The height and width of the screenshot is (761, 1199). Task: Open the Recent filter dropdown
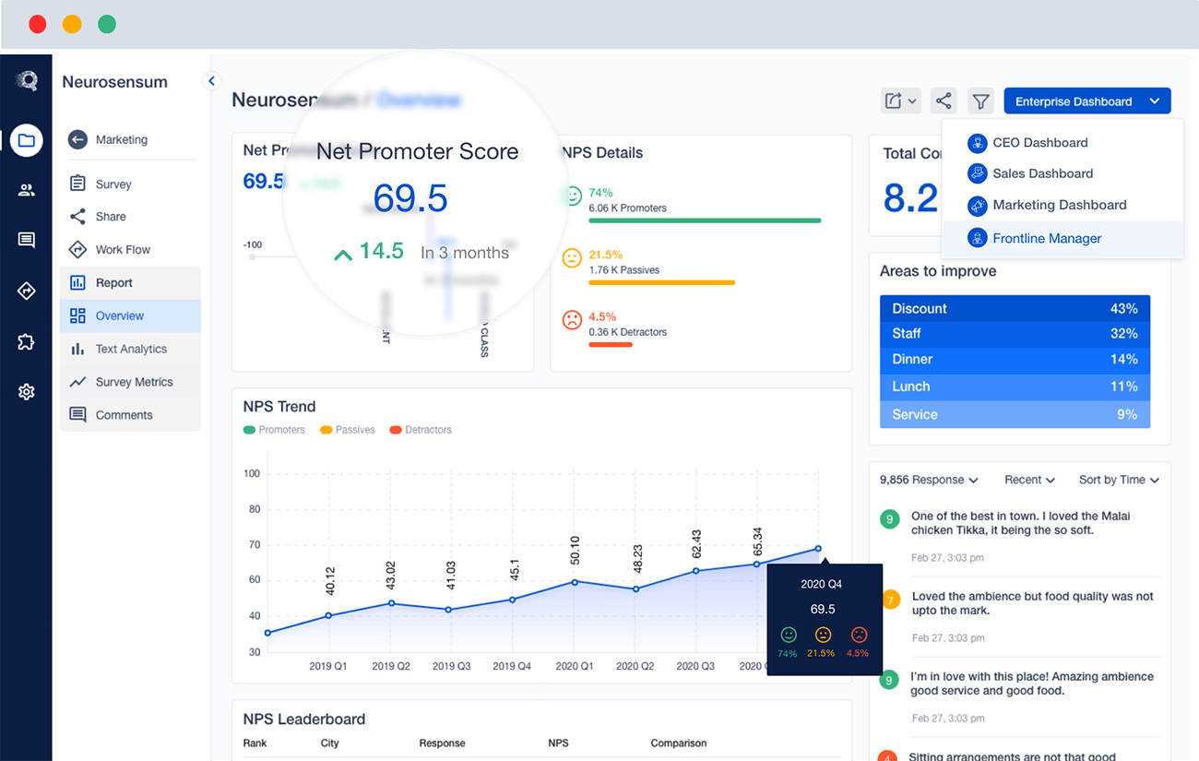[x=1029, y=480]
